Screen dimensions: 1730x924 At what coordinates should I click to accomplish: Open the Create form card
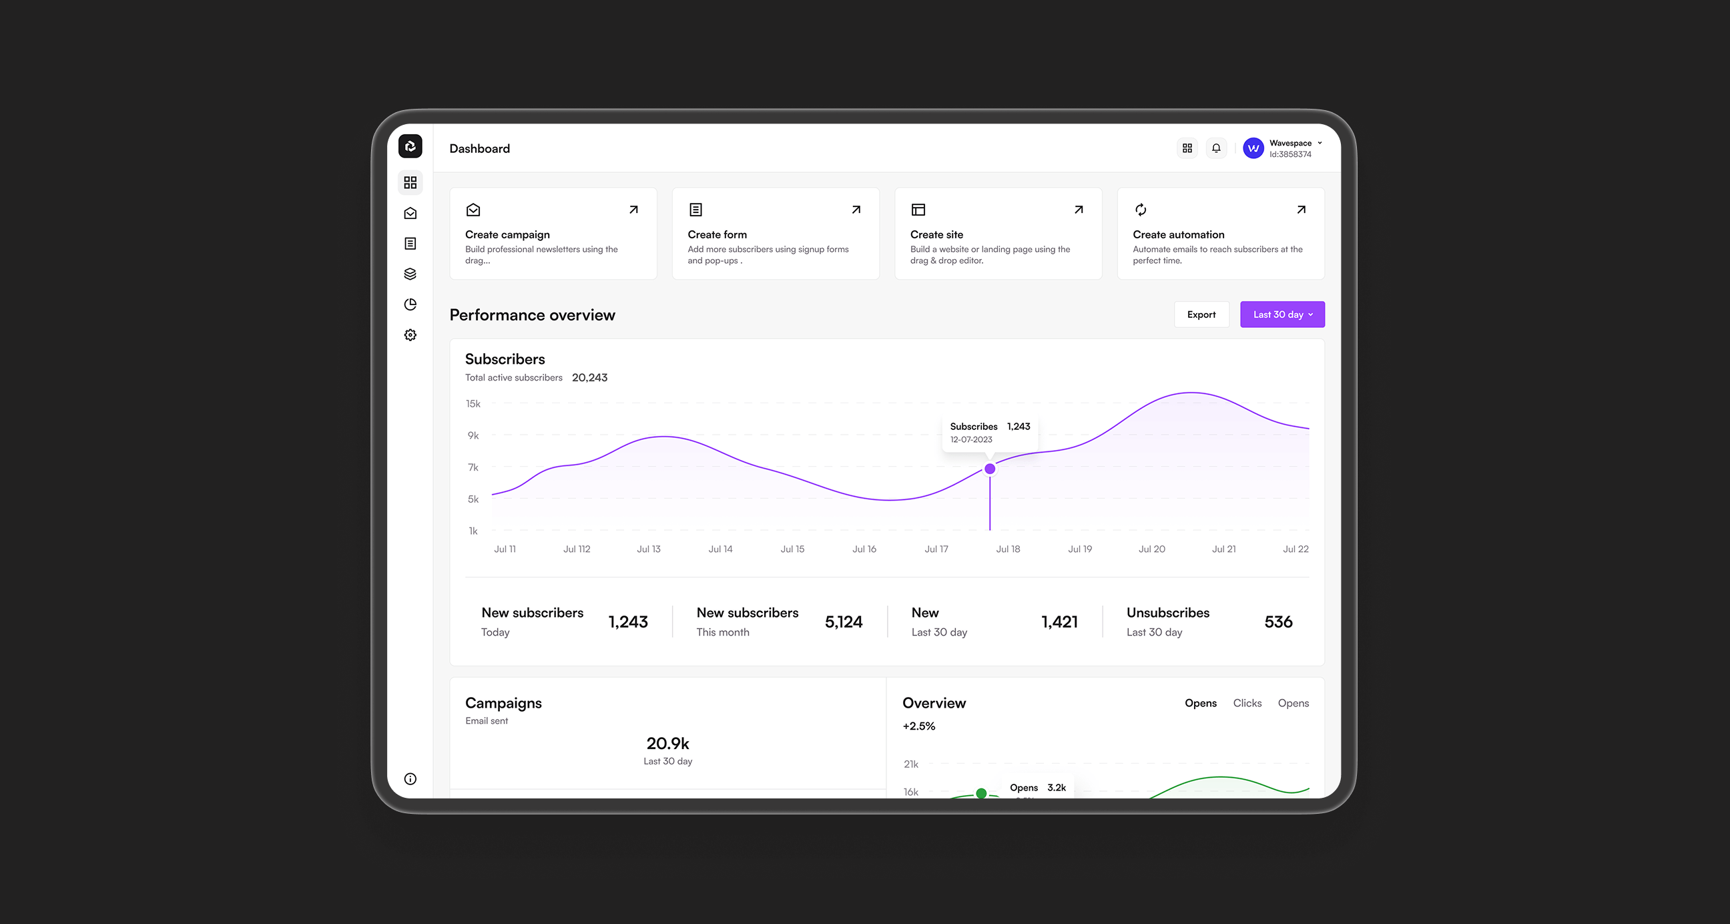(x=775, y=233)
